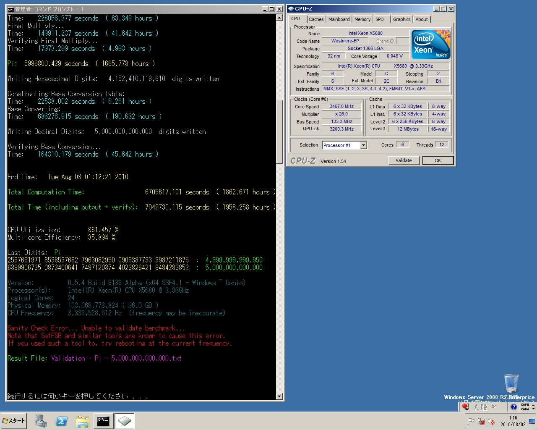This screenshot has height=430, width=537.
Task: Open the Recycle Bin on the desktop
Action: (511, 383)
